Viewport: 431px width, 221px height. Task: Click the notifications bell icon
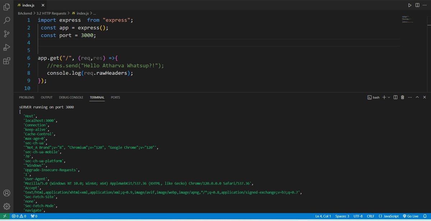[426, 216]
